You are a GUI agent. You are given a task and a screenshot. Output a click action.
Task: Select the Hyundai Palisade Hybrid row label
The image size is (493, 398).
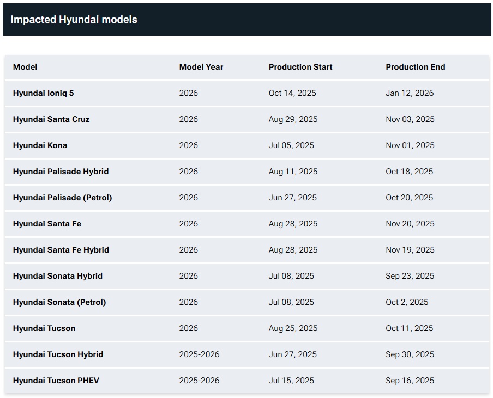coord(61,172)
